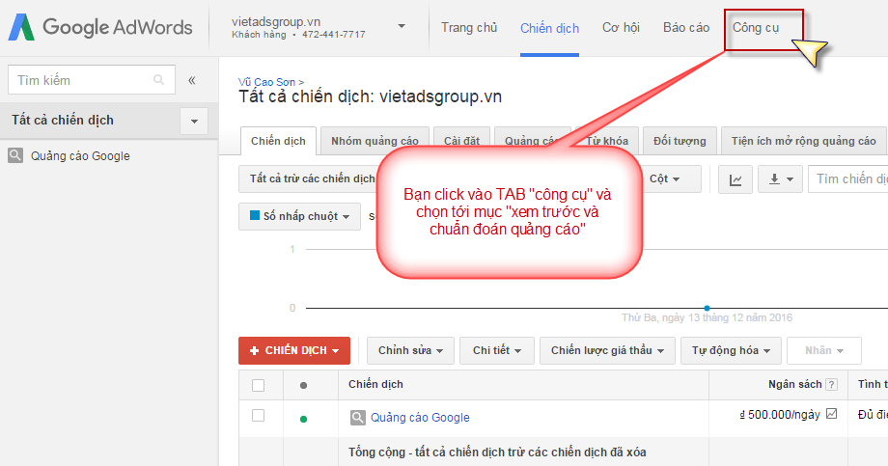Select the Chiến dịch top navigation tab
Viewport: 888px width, 466px height.
(549, 28)
